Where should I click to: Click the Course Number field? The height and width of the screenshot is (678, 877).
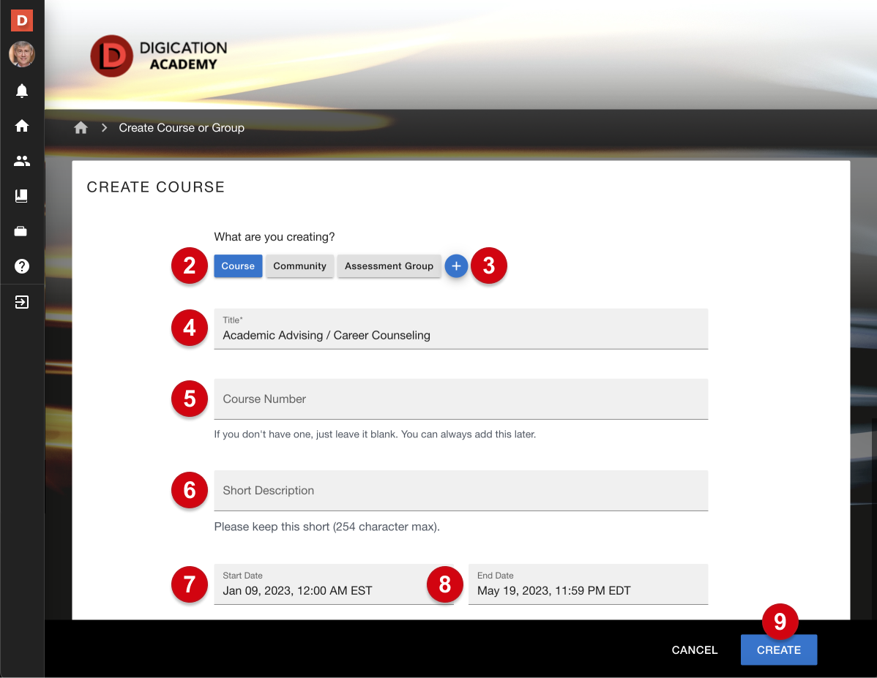(461, 399)
